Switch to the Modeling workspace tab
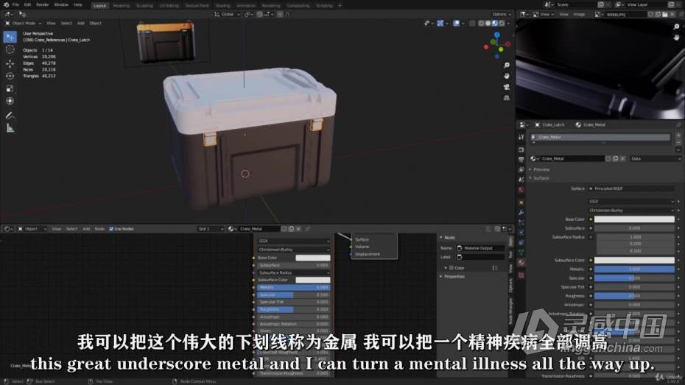 pos(121,6)
